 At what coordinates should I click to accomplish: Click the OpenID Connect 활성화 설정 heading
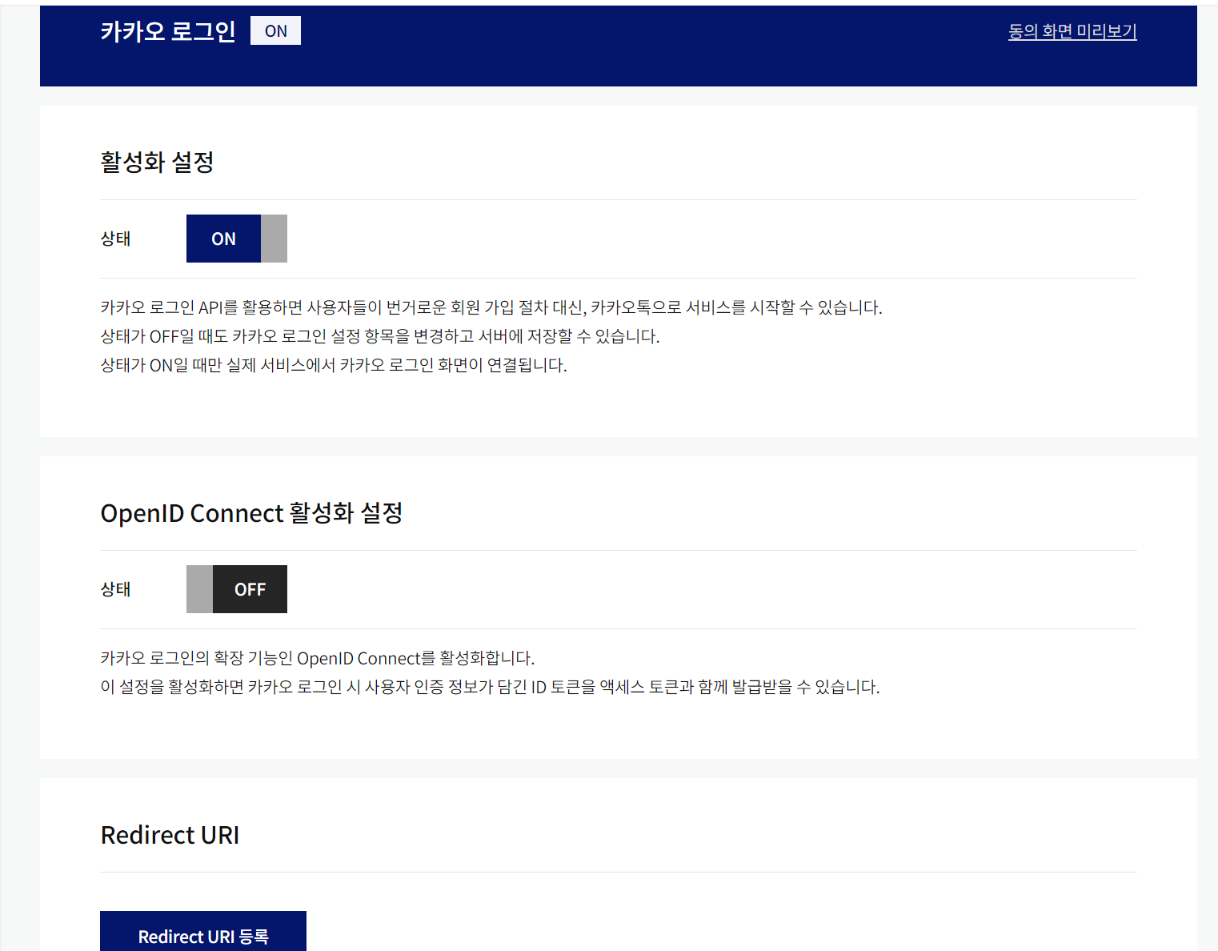[251, 513]
